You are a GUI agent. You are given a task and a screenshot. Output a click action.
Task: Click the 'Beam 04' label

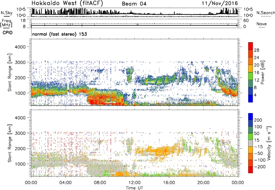pos(134,4)
